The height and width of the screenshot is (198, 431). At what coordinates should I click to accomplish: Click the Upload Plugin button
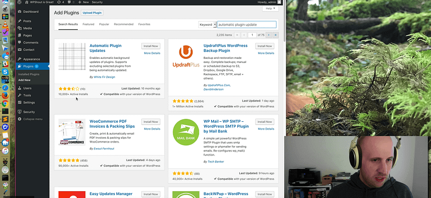[92, 13]
